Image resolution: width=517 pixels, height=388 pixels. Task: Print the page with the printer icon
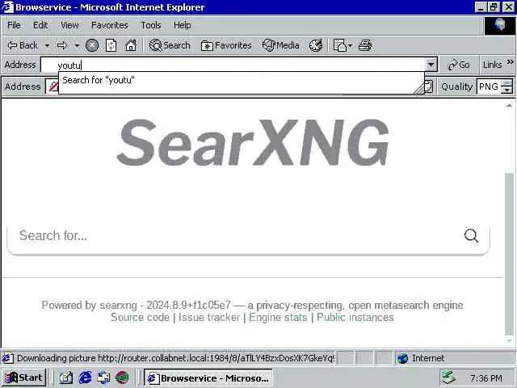365,45
